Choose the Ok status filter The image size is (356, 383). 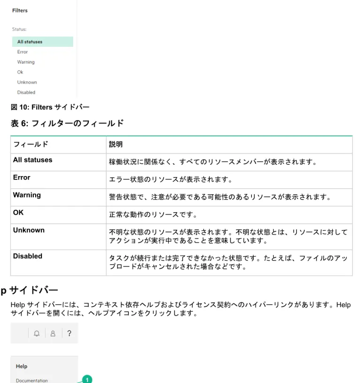20,72
